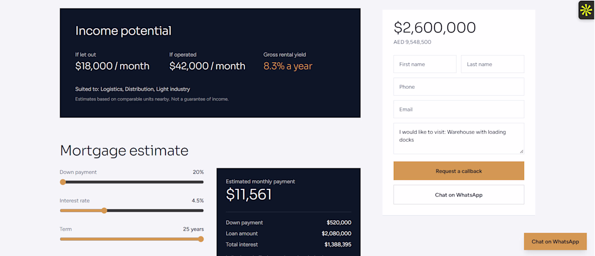The width and height of the screenshot is (595, 256).
Task: Click the Term slider label
Action: click(x=65, y=229)
